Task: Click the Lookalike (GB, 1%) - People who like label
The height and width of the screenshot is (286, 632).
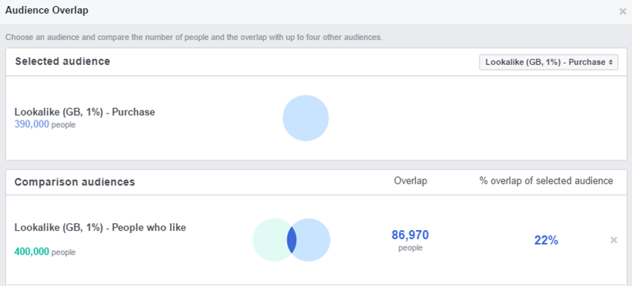Action: click(100, 228)
